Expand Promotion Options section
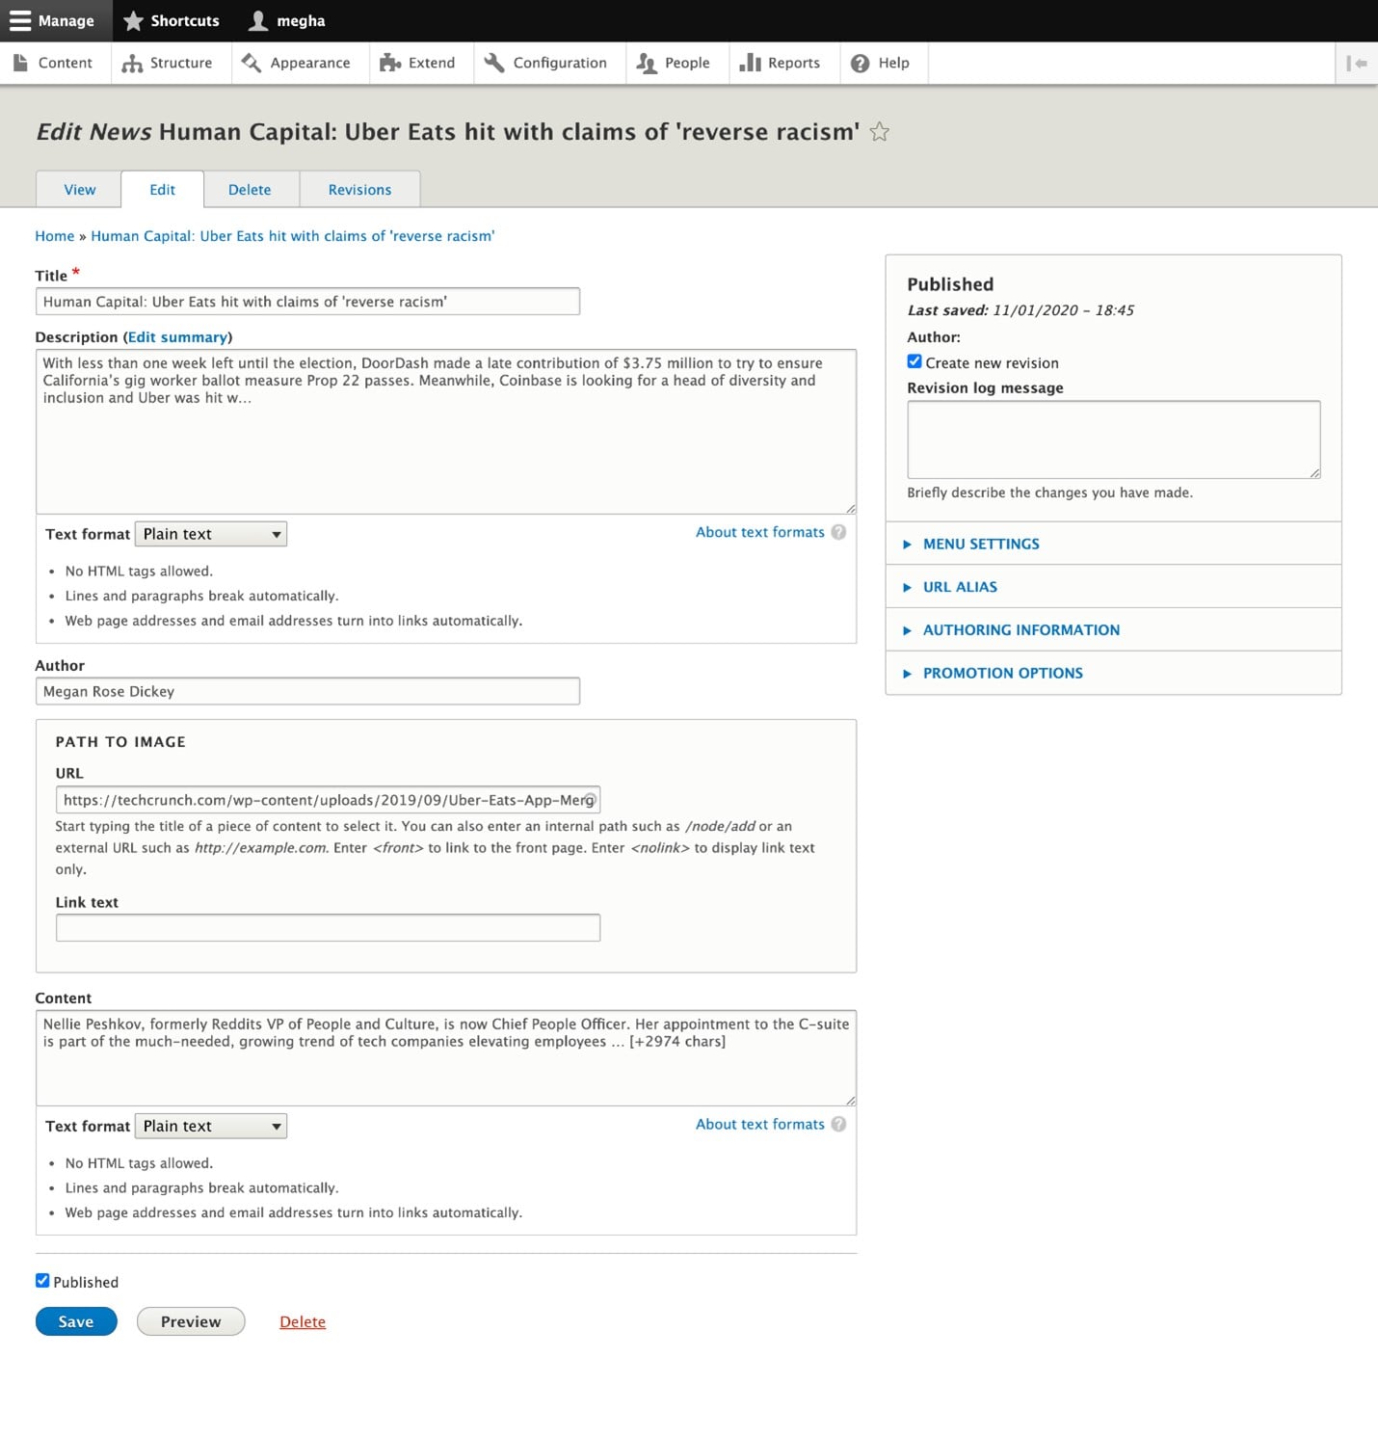 click(1002, 673)
